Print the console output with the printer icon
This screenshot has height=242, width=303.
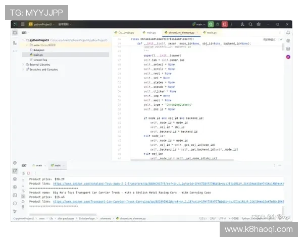click(x=23, y=202)
